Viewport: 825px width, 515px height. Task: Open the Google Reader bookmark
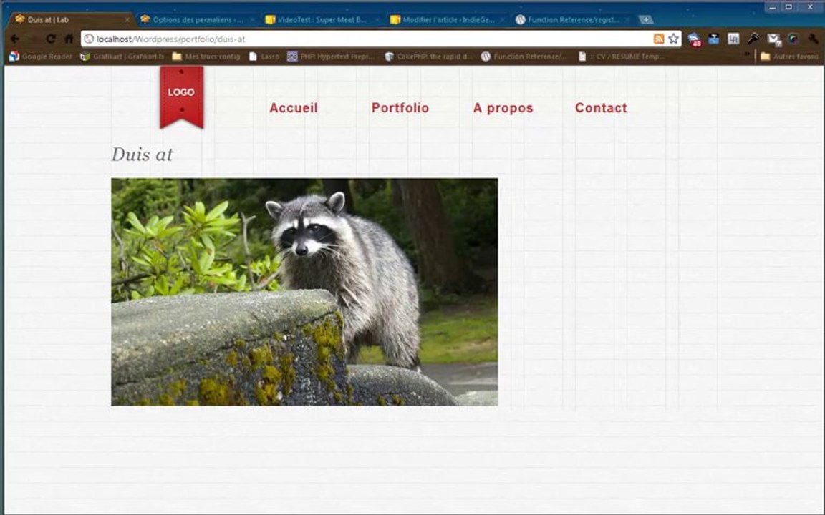pos(41,57)
